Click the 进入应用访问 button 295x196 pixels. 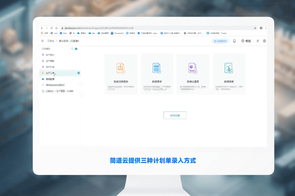click(x=220, y=41)
